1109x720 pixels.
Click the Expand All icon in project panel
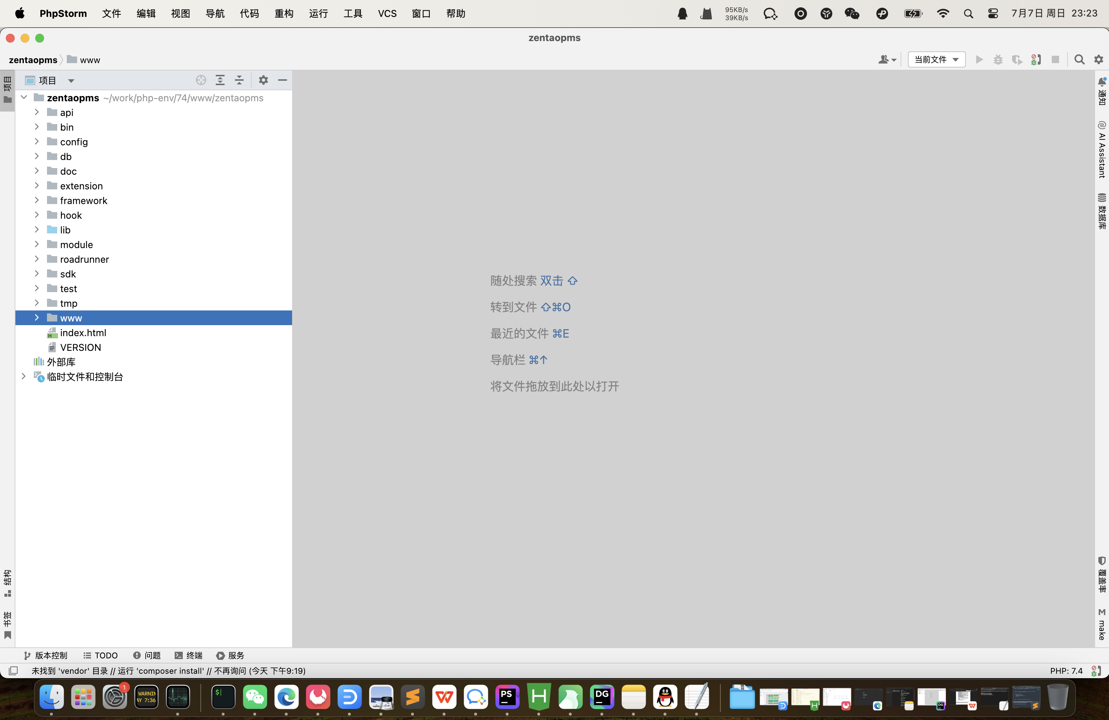(220, 80)
